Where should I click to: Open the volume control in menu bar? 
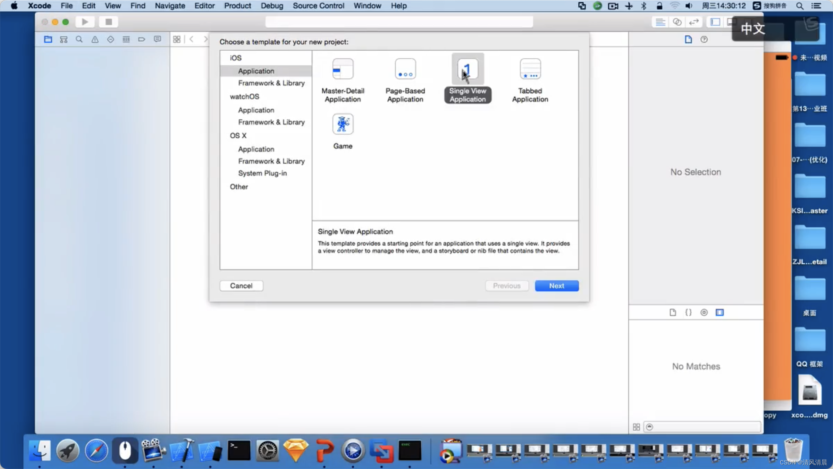[689, 6]
